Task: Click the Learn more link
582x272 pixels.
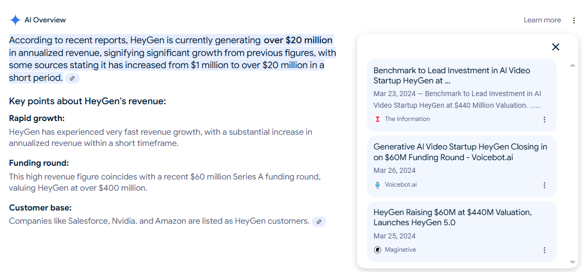Action: click(x=542, y=20)
